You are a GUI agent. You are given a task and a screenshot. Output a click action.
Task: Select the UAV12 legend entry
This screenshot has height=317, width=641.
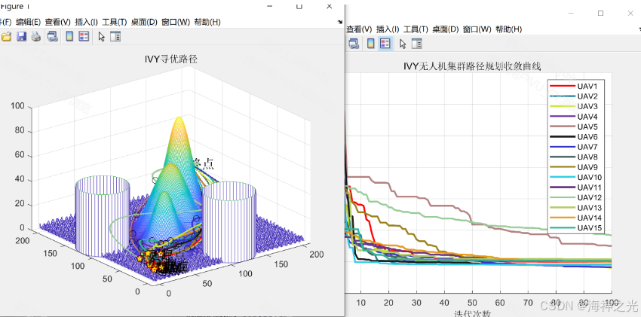tap(575, 197)
